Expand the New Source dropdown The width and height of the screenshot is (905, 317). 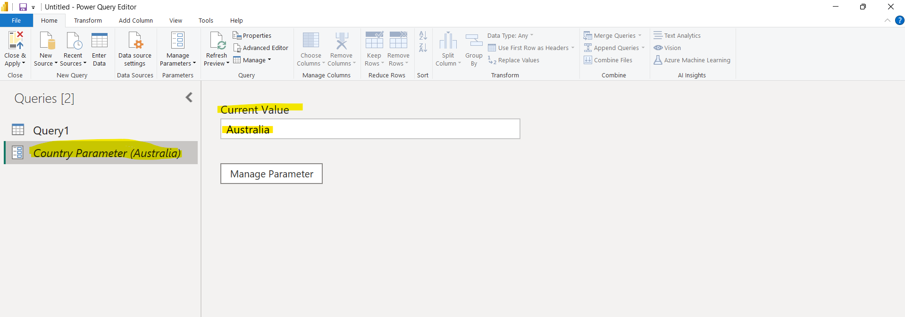tap(46, 63)
